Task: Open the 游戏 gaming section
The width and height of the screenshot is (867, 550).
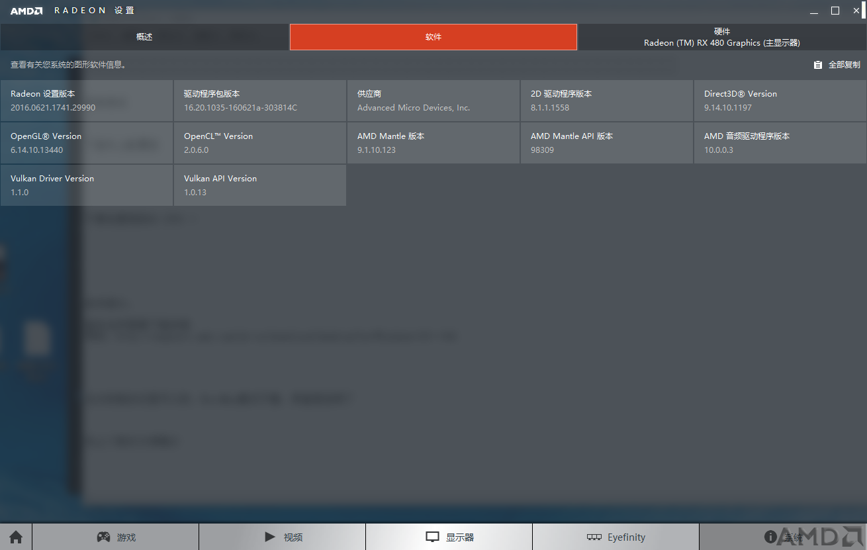Action: click(x=116, y=537)
